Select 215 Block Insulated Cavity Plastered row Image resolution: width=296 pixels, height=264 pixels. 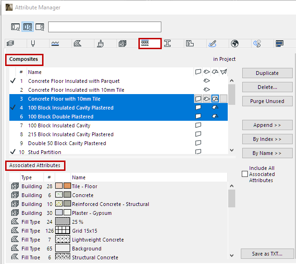[119, 134]
